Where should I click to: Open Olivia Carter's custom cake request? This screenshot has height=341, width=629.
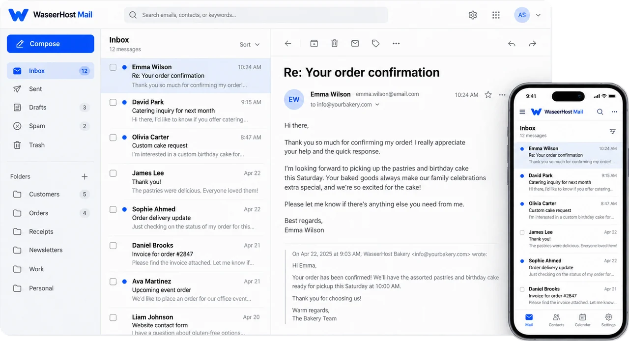click(x=186, y=146)
